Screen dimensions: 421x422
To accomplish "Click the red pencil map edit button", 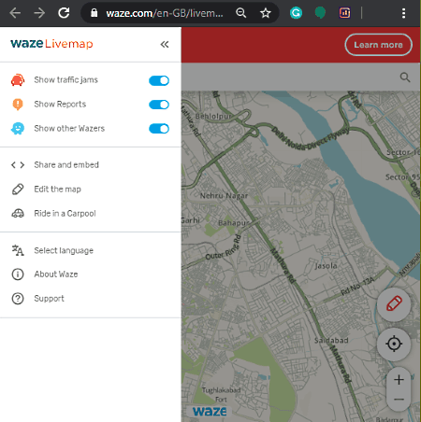I will click(394, 304).
